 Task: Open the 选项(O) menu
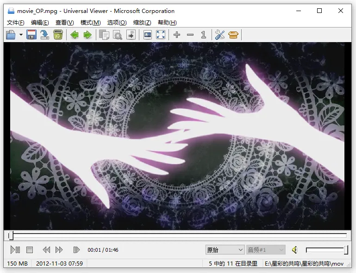coord(117,23)
